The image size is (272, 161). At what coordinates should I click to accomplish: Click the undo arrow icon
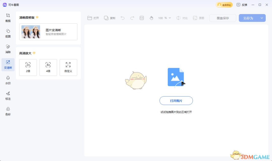click(x=122, y=18)
